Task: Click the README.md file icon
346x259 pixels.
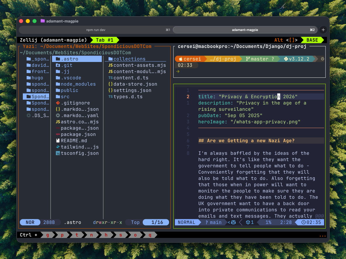Action: [58, 141]
